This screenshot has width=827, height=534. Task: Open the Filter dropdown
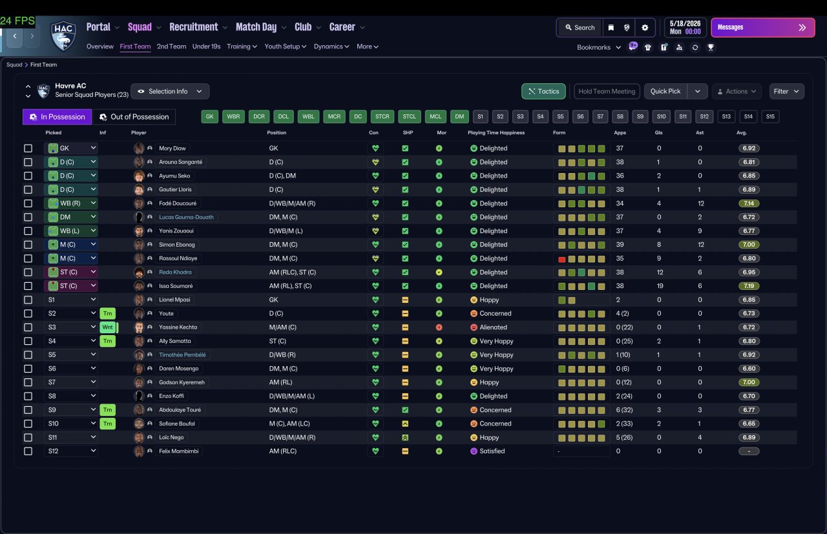[x=786, y=91]
